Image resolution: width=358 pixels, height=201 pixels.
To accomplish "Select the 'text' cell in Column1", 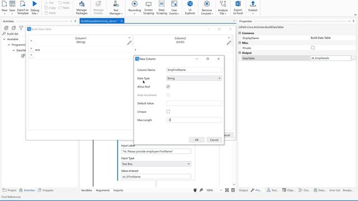I will click(x=83, y=50).
